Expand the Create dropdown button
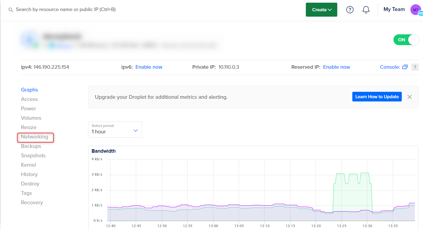Viewport: 423px width, 230px height. click(321, 10)
